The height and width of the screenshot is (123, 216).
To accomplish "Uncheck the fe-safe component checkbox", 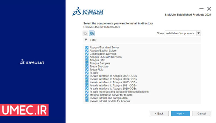I will pyautogui.click(x=87, y=73).
